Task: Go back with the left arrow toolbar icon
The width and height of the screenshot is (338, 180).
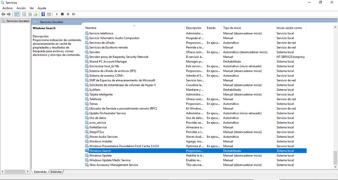Action: click(x=3, y=14)
